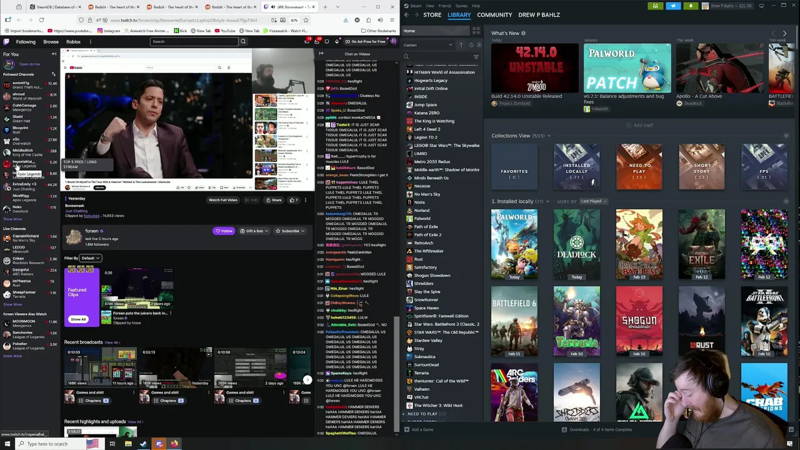800x450 pixels.
Task: Open Filter By Default dropdown
Action: 91,258
